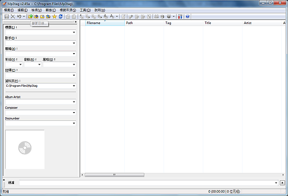
Task: Expand the 歌手 artist field dropdown
Action: 74,43
